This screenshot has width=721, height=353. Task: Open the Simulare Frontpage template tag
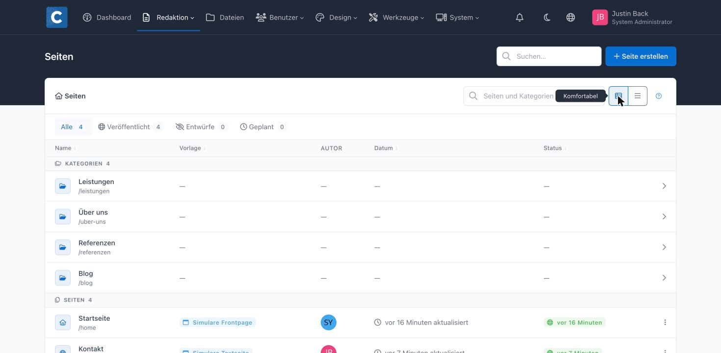(218, 322)
